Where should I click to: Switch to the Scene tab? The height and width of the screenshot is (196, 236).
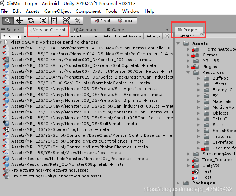[x=10, y=30]
